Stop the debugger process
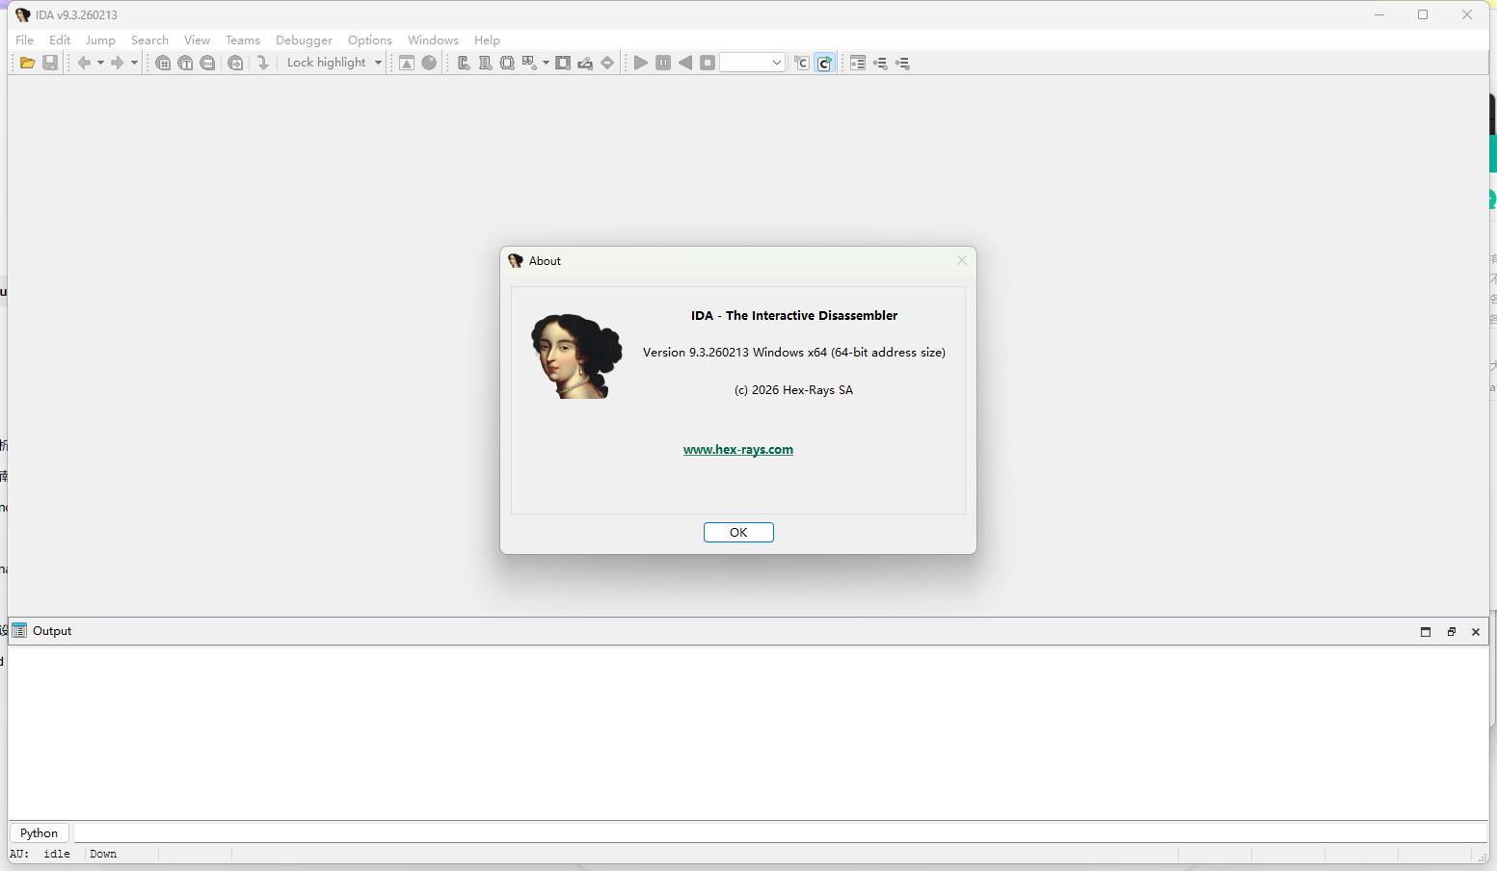The height and width of the screenshot is (871, 1497). 708,63
